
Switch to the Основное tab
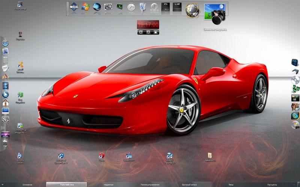[27, 184]
